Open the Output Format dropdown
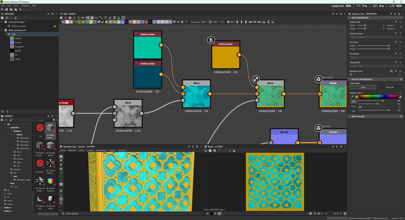This screenshot has height=220, width=405. point(375,37)
